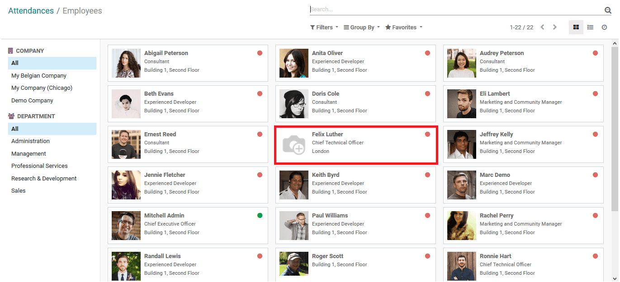Open the Favorites dropdown
The height and width of the screenshot is (282, 620).
coord(404,28)
